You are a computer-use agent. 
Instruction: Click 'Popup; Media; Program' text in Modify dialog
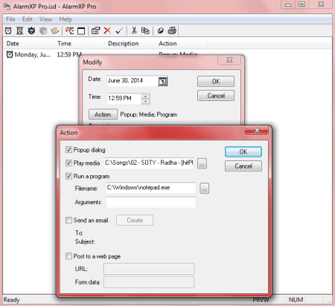pos(148,114)
